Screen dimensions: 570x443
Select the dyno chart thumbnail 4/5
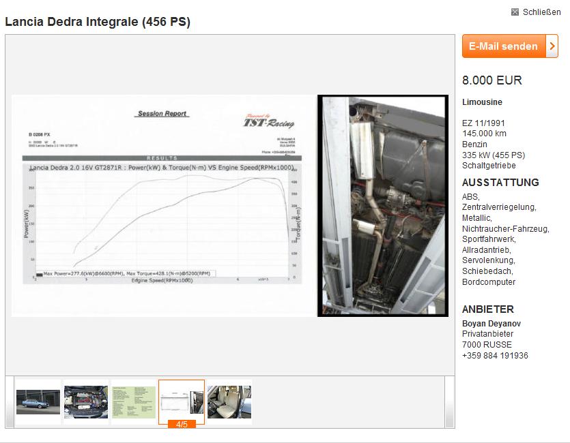pyautogui.click(x=182, y=402)
